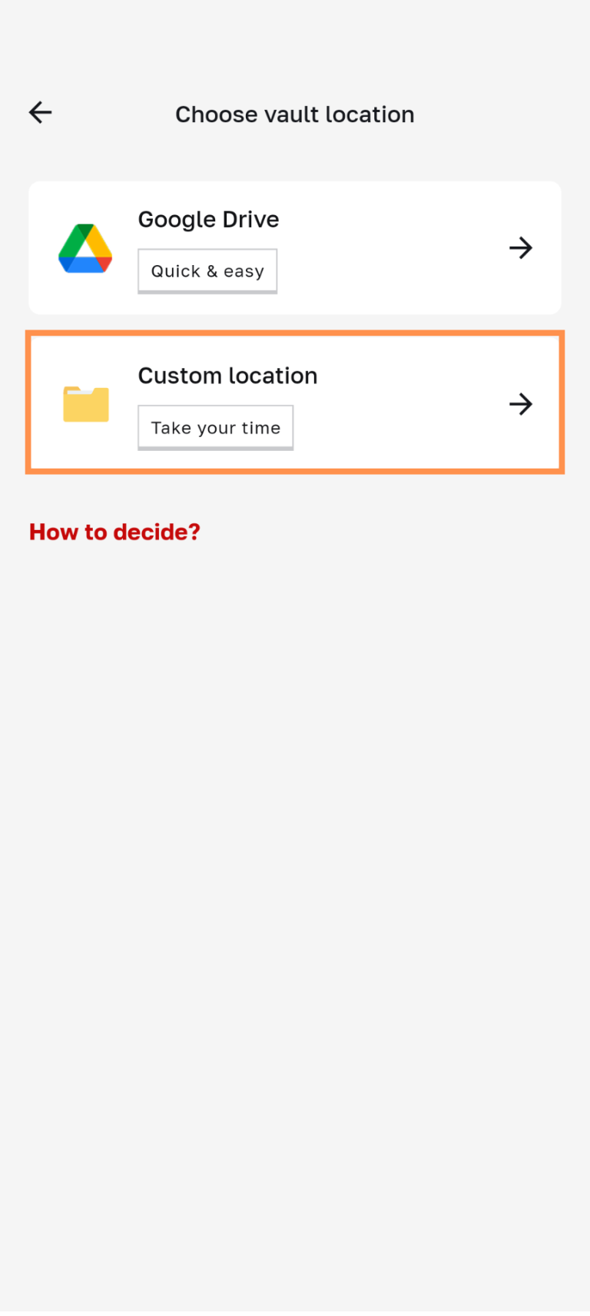This screenshot has height=1316, width=590.
Task: Click the word 'Choose' in the page heading
Action: click(x=217, y=114)
